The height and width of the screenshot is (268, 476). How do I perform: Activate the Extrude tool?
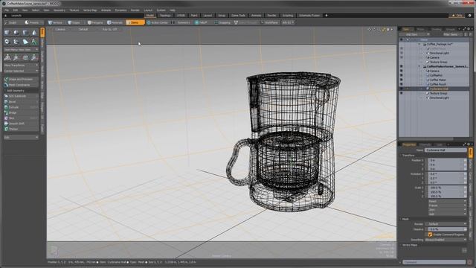(21, 107)
